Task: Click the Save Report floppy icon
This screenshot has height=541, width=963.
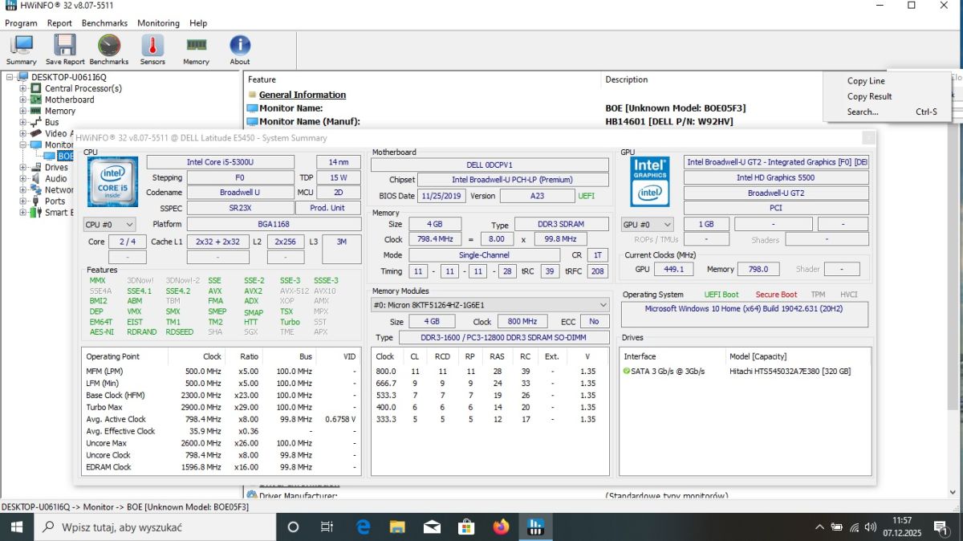Action: pyautogui.click(x=65, y=50)
